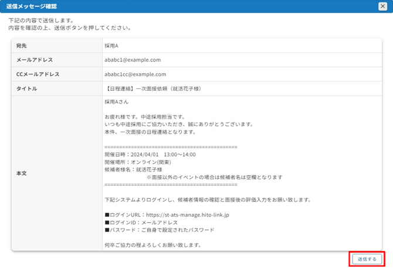Viewport: 393px width, 269px height.
Task: Click the line お疲れ様です。中途採用担当です。
Action: [145, 117]
